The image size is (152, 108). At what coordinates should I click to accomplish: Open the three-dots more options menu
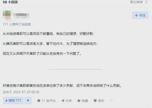pyautogui.click(x=111, y=101)
